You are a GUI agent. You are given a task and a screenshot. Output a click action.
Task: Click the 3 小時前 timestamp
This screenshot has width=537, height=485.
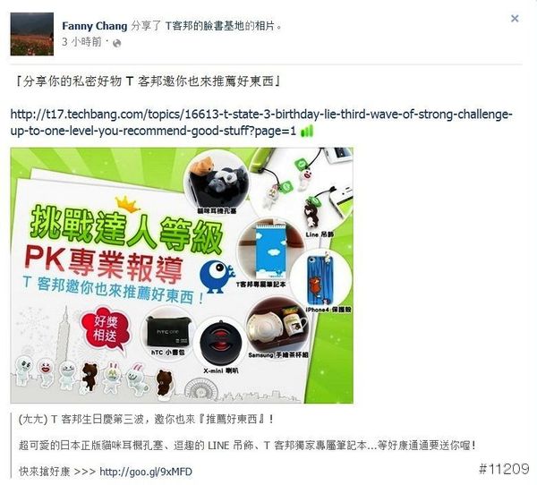81,42
